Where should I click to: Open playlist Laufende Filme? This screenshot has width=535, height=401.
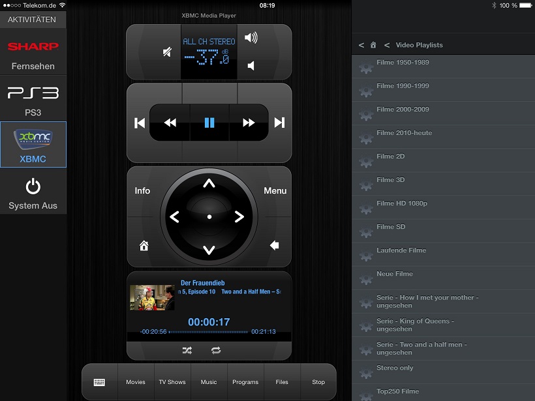[443, 255]
